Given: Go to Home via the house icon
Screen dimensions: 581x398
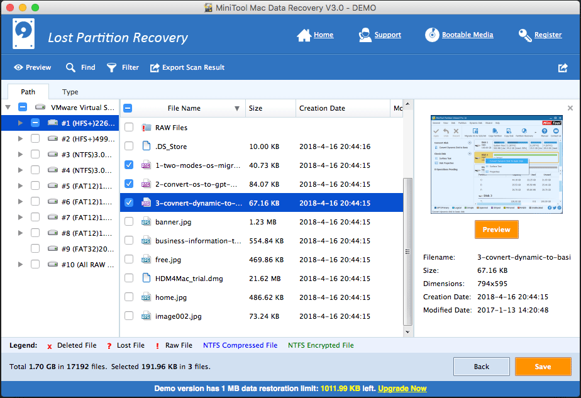Looking at the screenshot, I should (302, 35).
